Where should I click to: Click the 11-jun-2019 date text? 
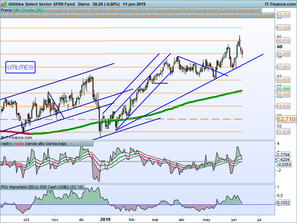134,4
